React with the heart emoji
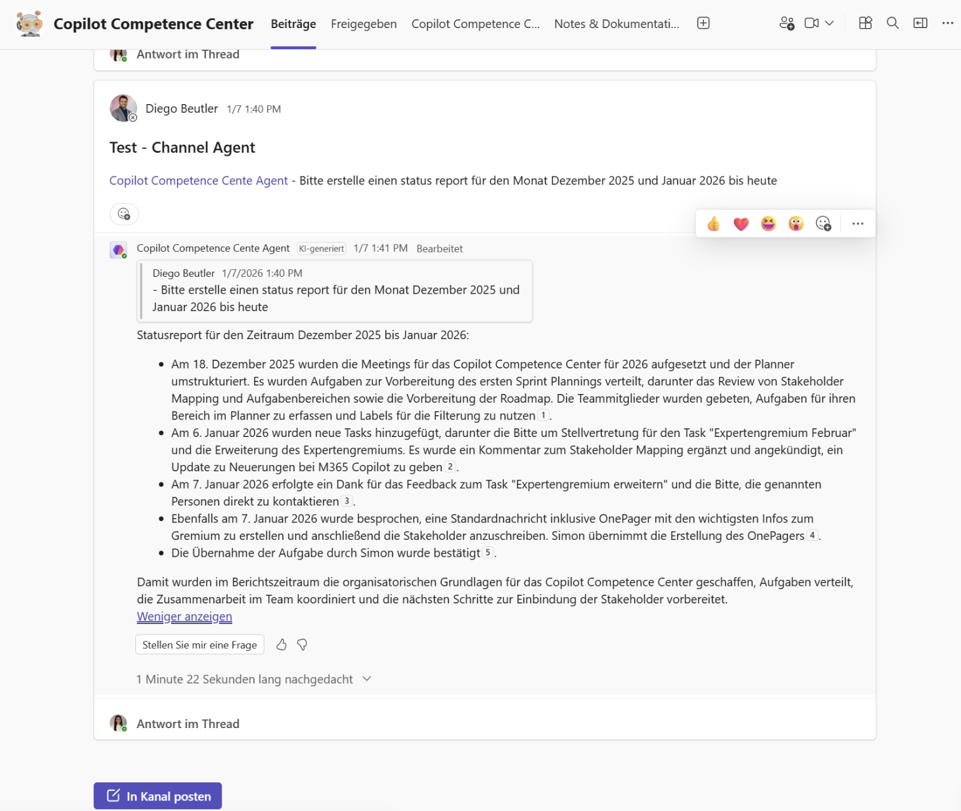This screenshot has height=811, width=961. [741, 223]
